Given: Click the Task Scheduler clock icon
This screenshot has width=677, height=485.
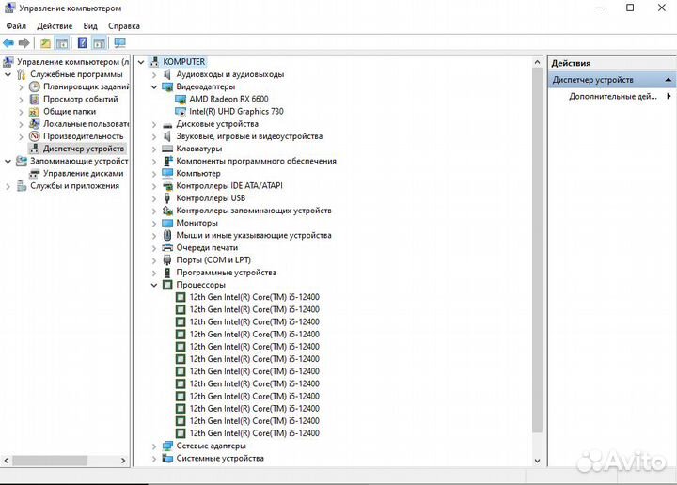Looking at the screenshot, I should coord(34,86).
